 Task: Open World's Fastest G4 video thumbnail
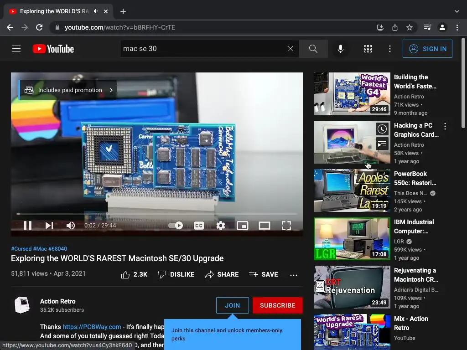coord(352,94)
